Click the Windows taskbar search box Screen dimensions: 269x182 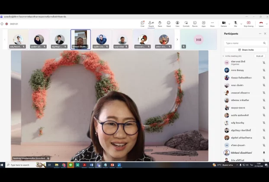coord(22,165)
